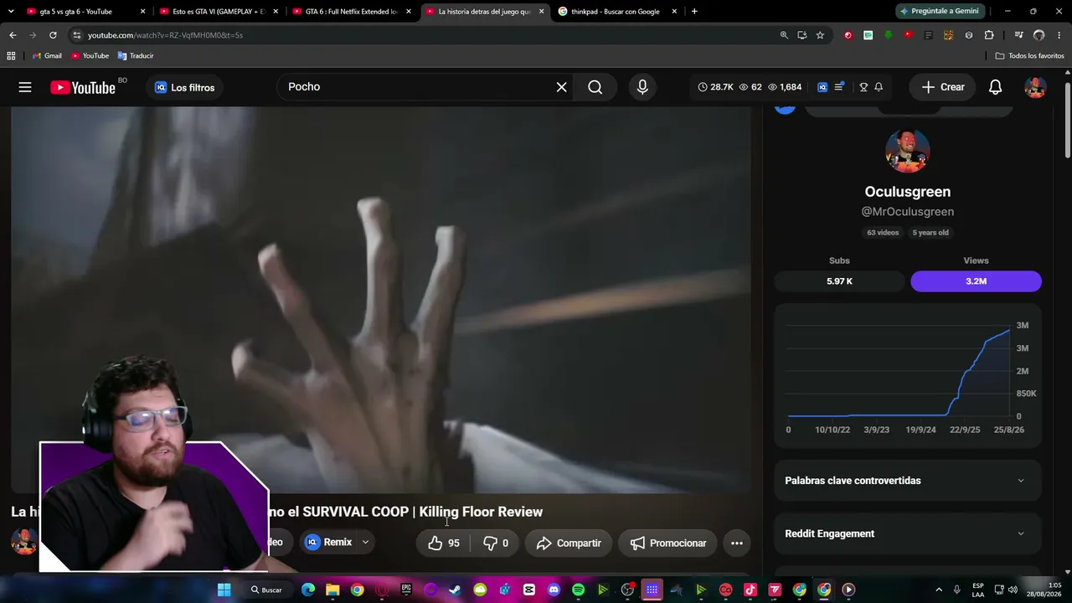1072x603 pixels.
Task: Open a new browser tab
Action: [694, 12]
